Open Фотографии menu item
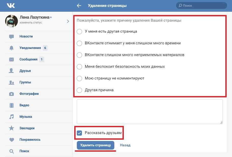This screenshot has height=157, width=232. tap(39, 94)
